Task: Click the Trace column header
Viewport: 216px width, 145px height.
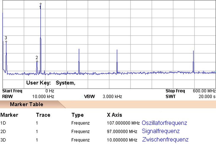Action: pyautogui.click(x=43, y=115)
